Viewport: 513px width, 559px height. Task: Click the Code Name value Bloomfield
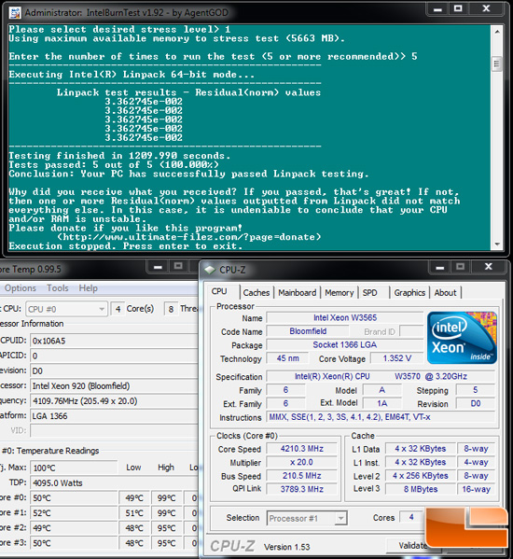(308, 331)
